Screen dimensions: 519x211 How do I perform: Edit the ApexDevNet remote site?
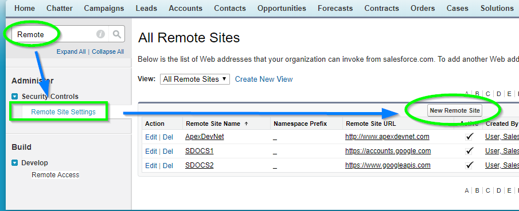click(x=151, y=137)
